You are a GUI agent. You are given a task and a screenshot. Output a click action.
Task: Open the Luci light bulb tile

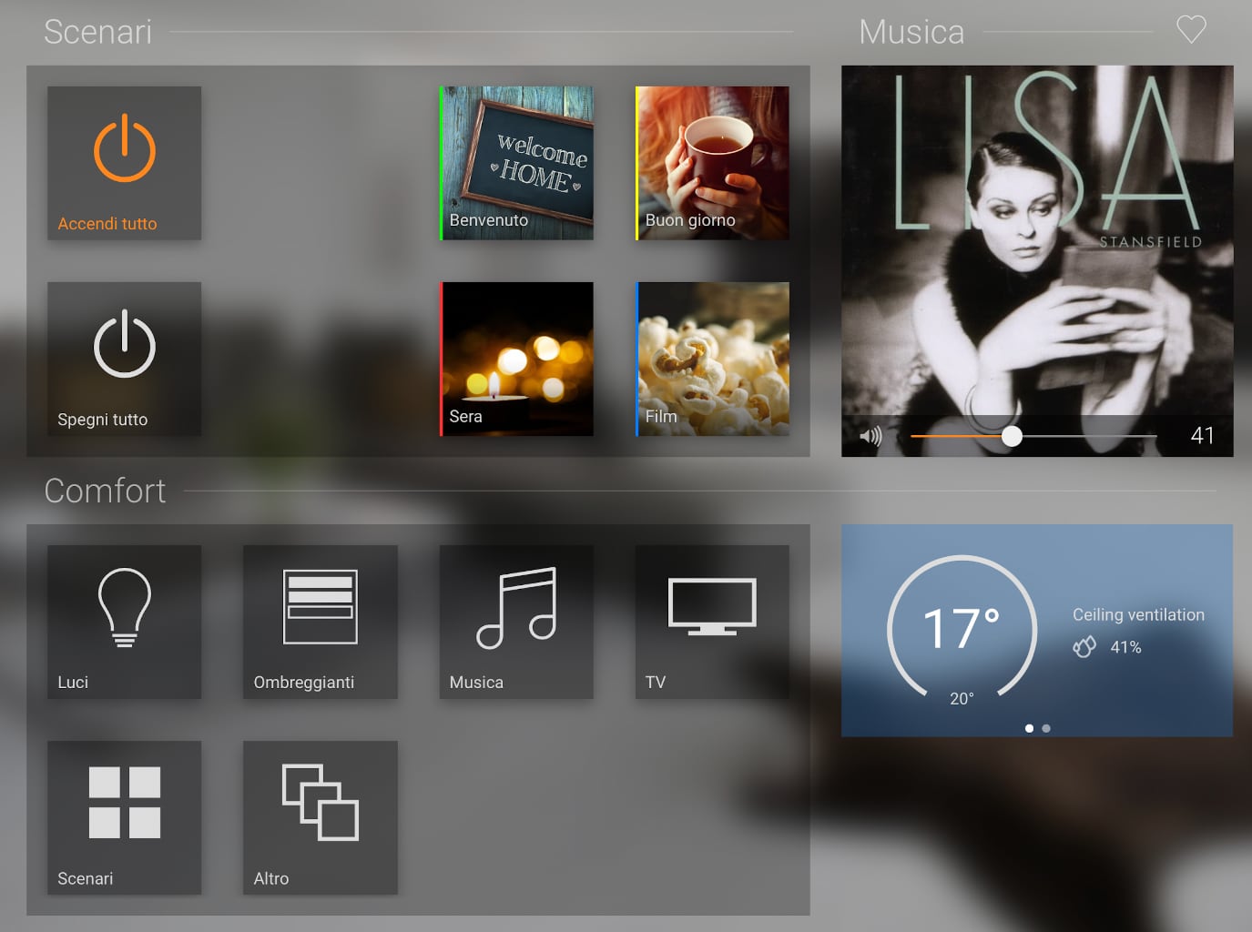[x=125, y=622]
